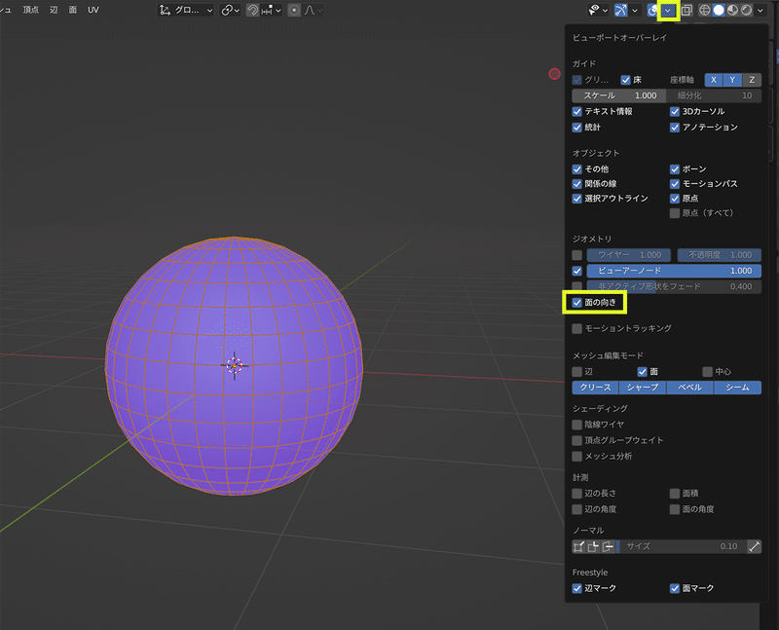Toggle the Y axis button
The image size is (779, 630).
point(732,80)
